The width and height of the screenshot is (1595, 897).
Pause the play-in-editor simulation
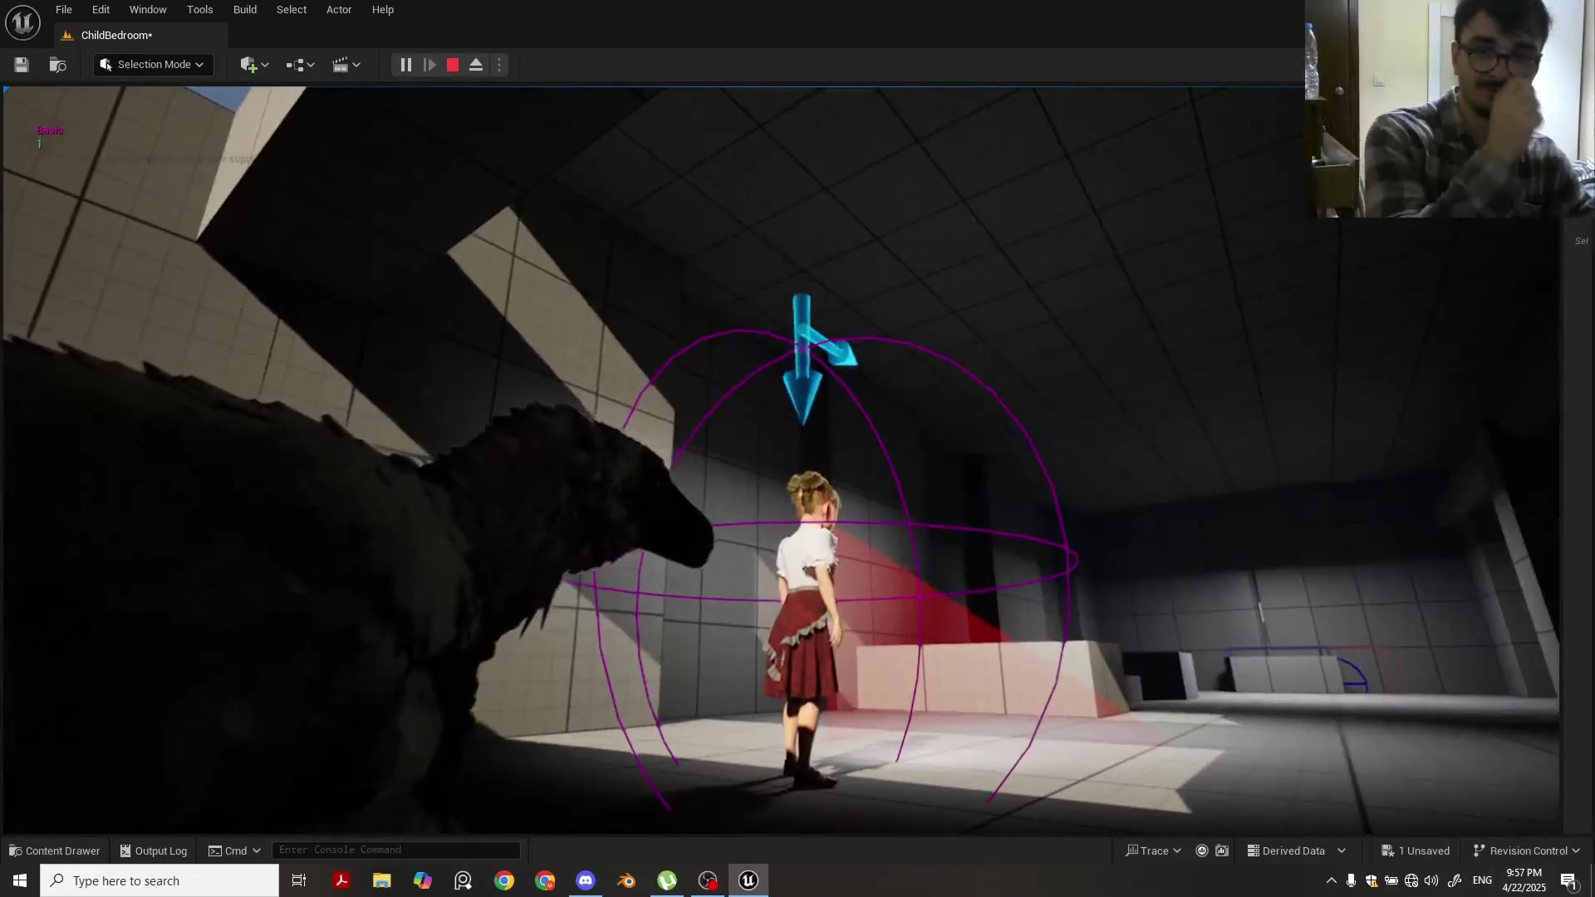coord(406,65)
